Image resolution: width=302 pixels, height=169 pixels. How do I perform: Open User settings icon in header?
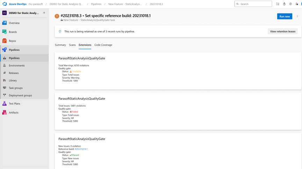point(297,4)
